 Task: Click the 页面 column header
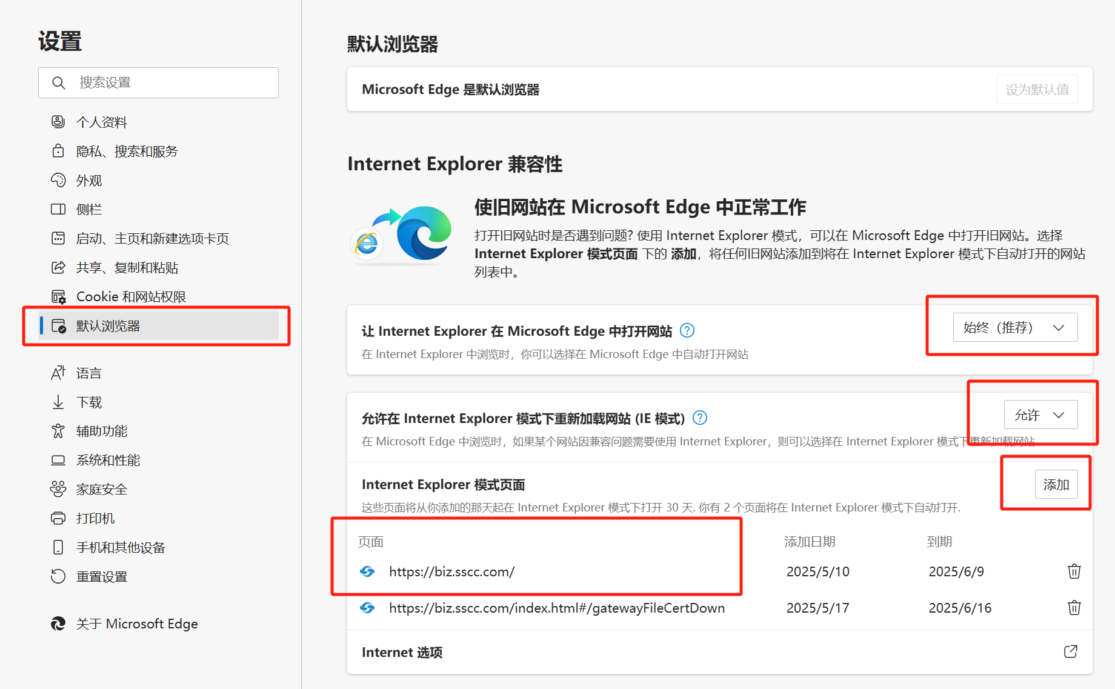point(371,541)
